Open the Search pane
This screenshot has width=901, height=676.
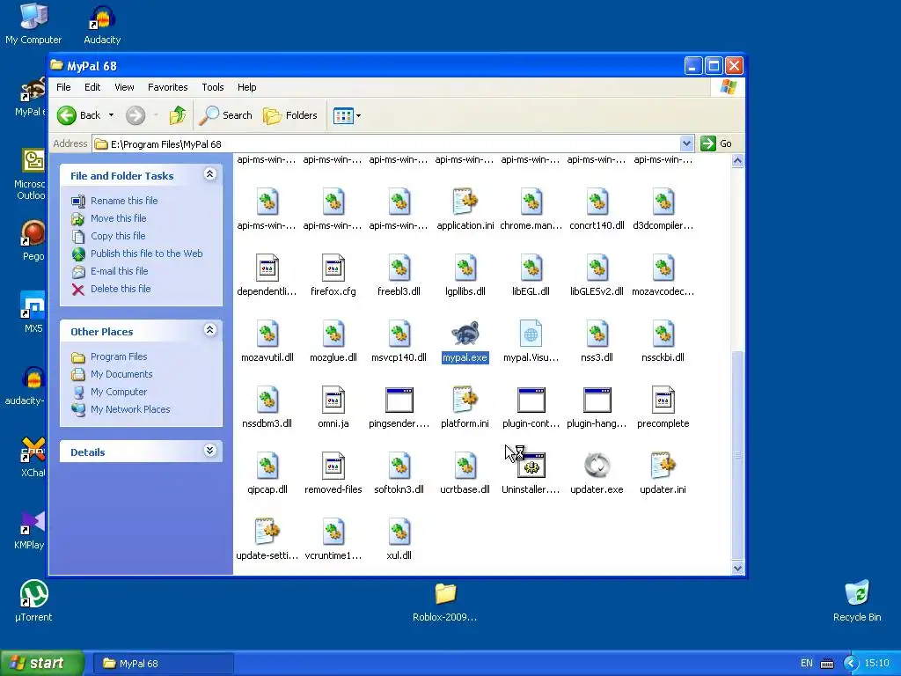click(226, 115)
